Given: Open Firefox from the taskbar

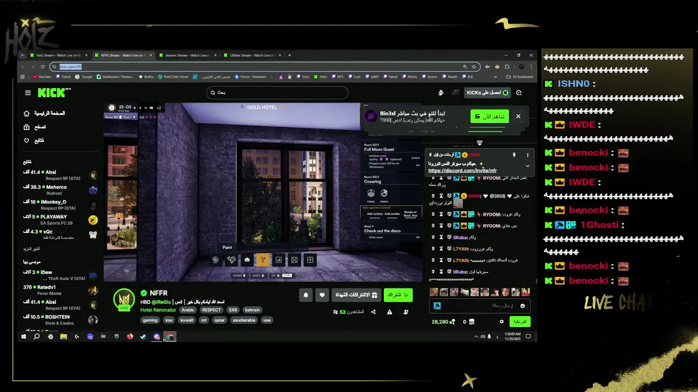Looking at the screenshot, I should pos(130,336).
